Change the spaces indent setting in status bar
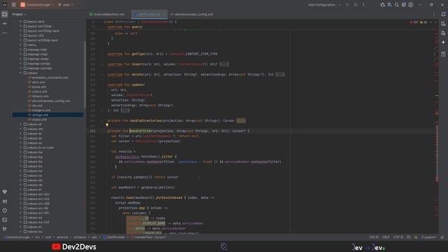This screenshot has width=448, height=252. [x=429, y=237]
